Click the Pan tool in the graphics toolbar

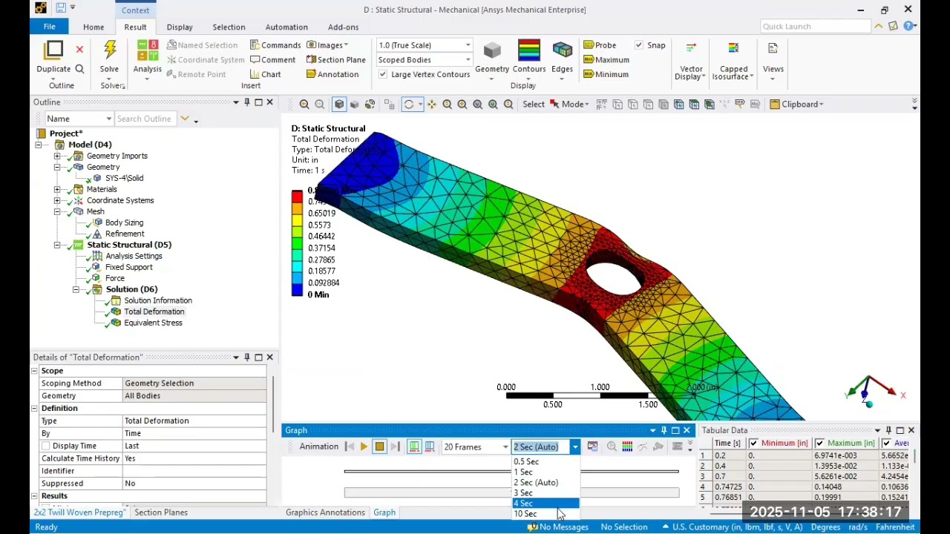[432, 105]
